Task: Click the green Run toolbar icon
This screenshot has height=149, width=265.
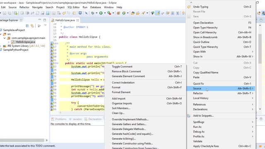Action: pos(101,13)
